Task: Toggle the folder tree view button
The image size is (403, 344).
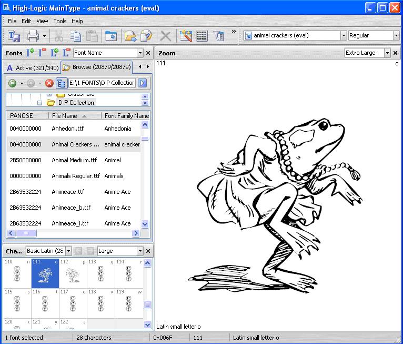Action: [62, 83]
